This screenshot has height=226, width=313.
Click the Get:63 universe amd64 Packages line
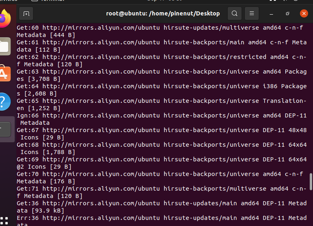pos(162,72)
